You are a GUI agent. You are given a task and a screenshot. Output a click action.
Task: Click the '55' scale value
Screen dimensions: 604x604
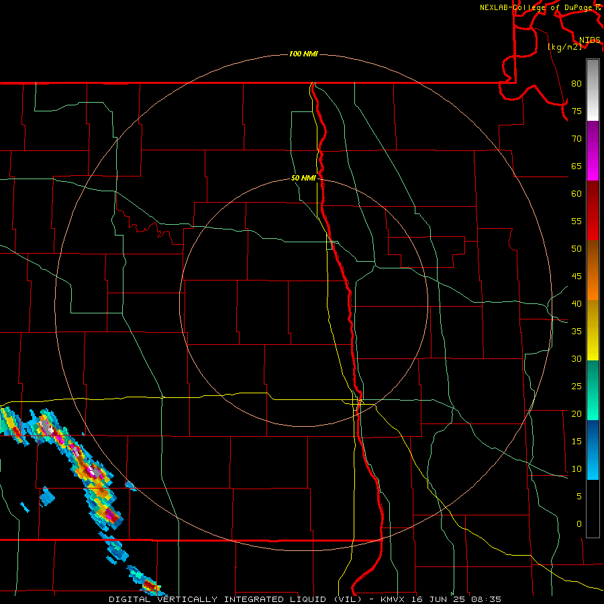(x=576, y=221)
